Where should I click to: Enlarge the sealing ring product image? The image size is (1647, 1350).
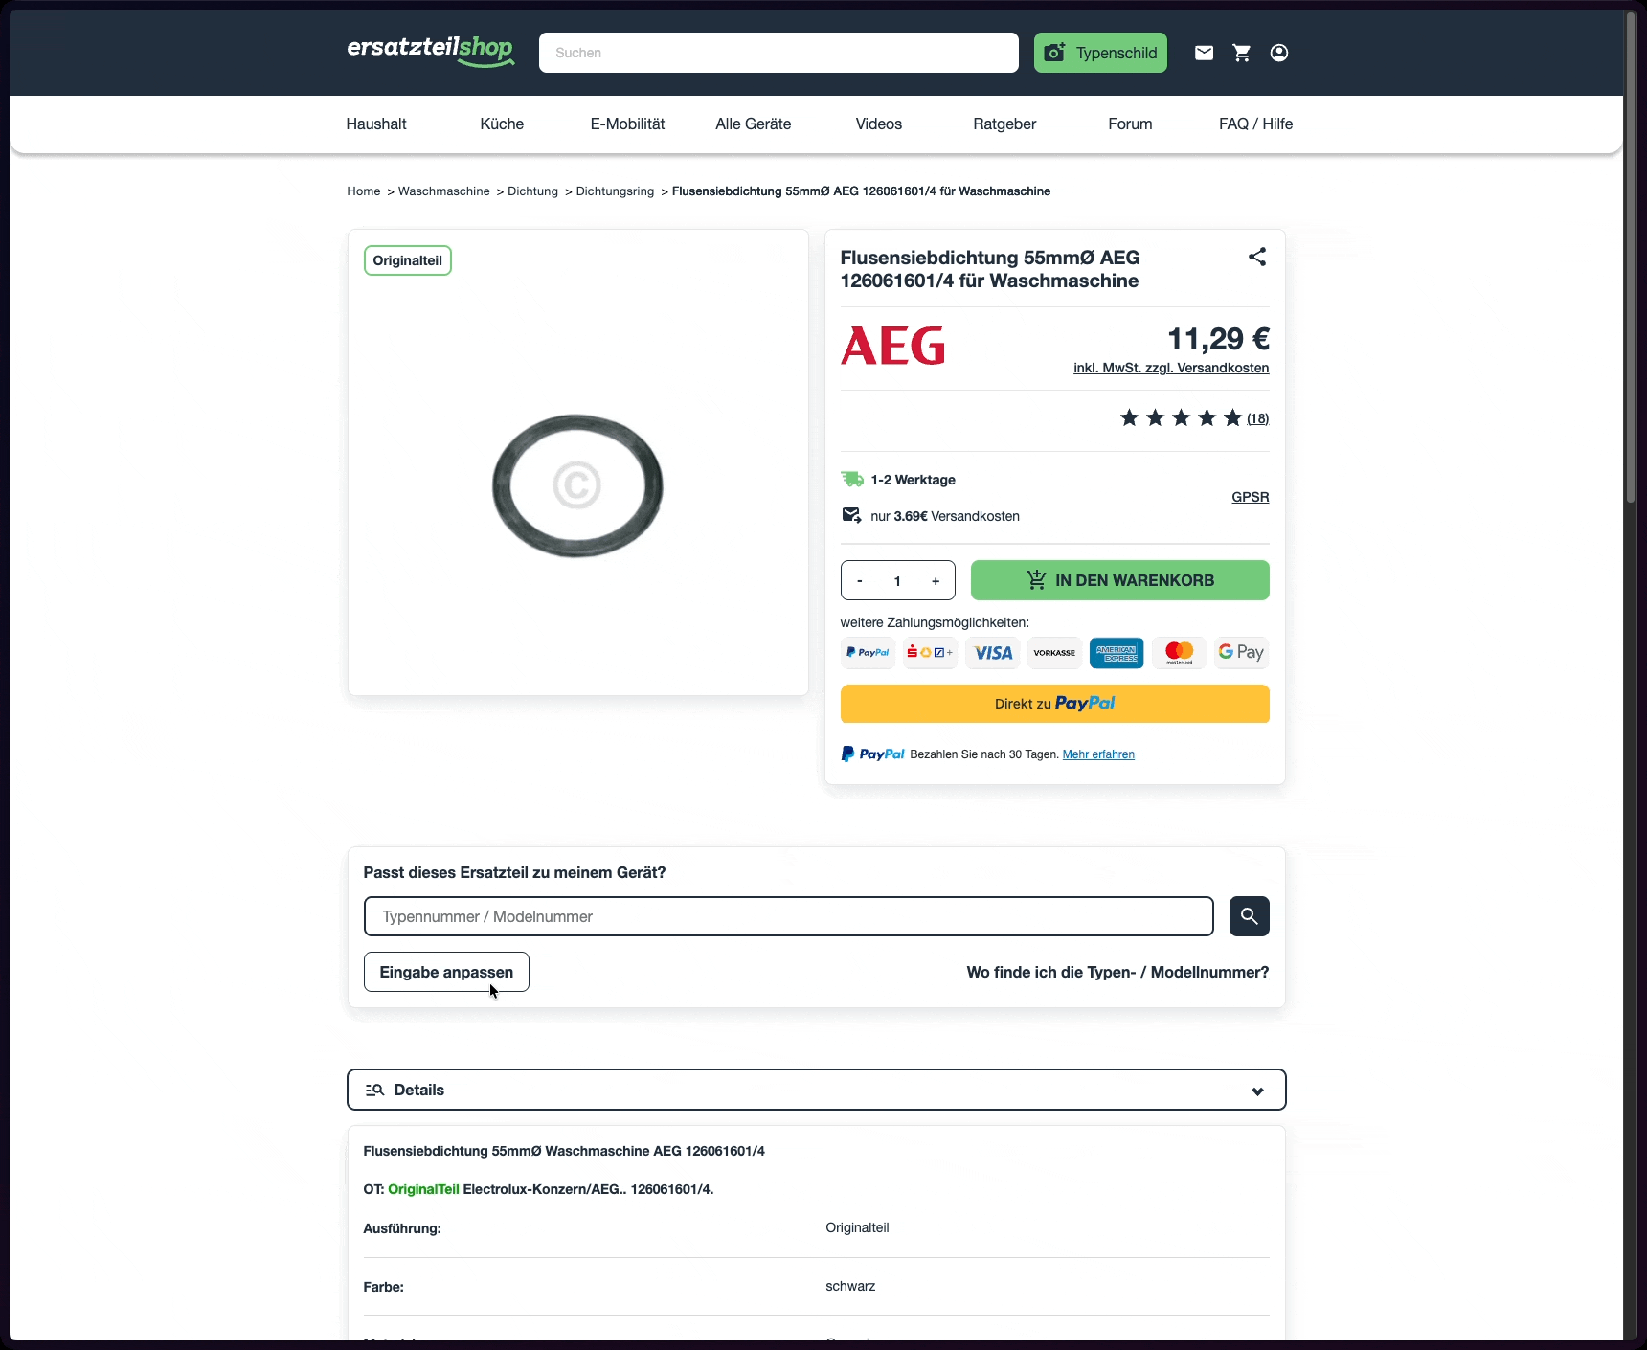click(577, 485)
